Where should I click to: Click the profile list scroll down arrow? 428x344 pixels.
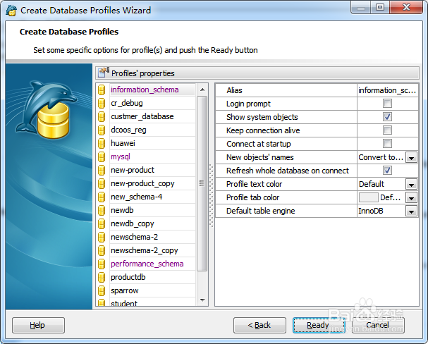point(202,300)
